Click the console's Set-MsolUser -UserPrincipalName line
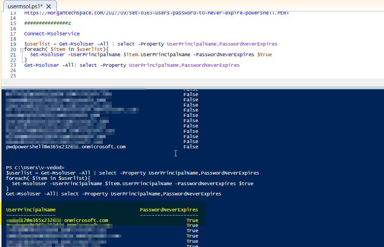 click(133, 184)
